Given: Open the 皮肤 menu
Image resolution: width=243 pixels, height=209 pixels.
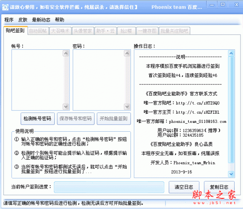Looking at the screenshot, I should 23,20.
